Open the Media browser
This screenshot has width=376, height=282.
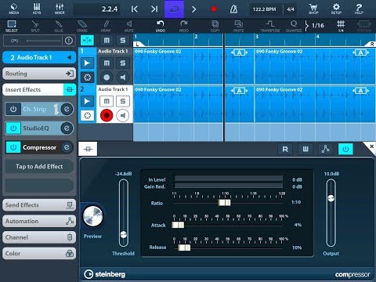(13, 9)
